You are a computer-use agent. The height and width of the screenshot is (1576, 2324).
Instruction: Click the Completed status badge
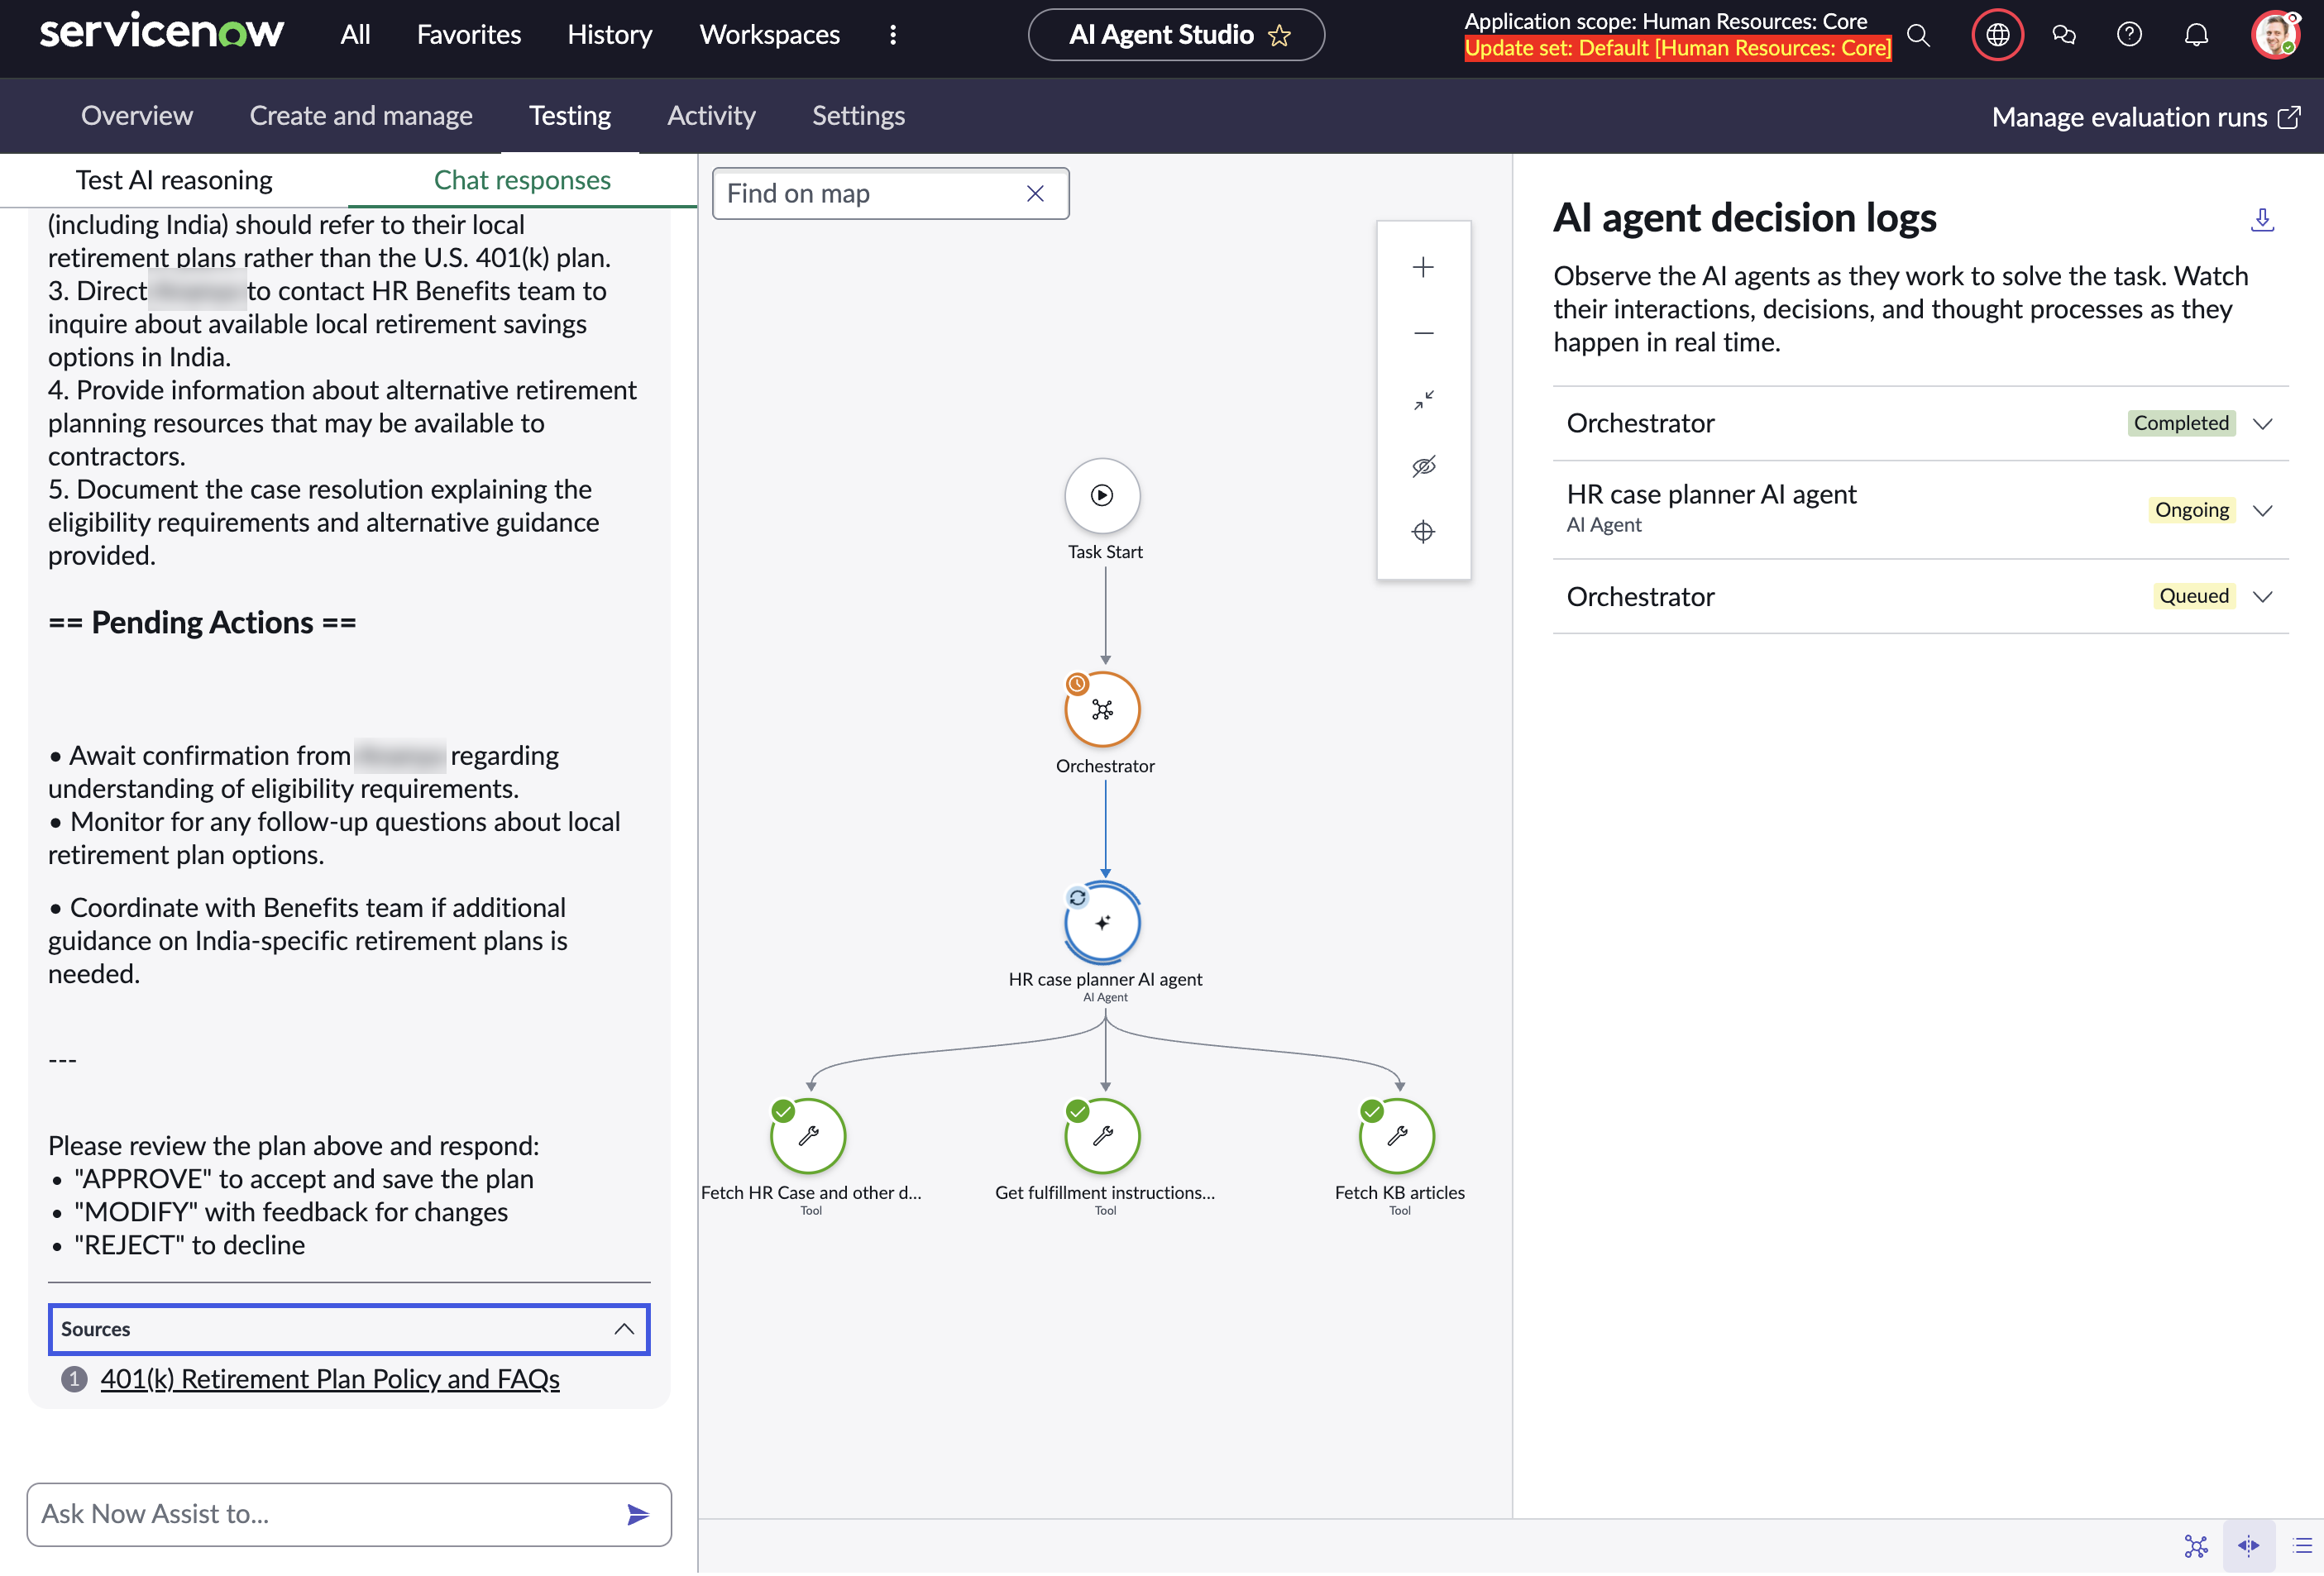2181,423
